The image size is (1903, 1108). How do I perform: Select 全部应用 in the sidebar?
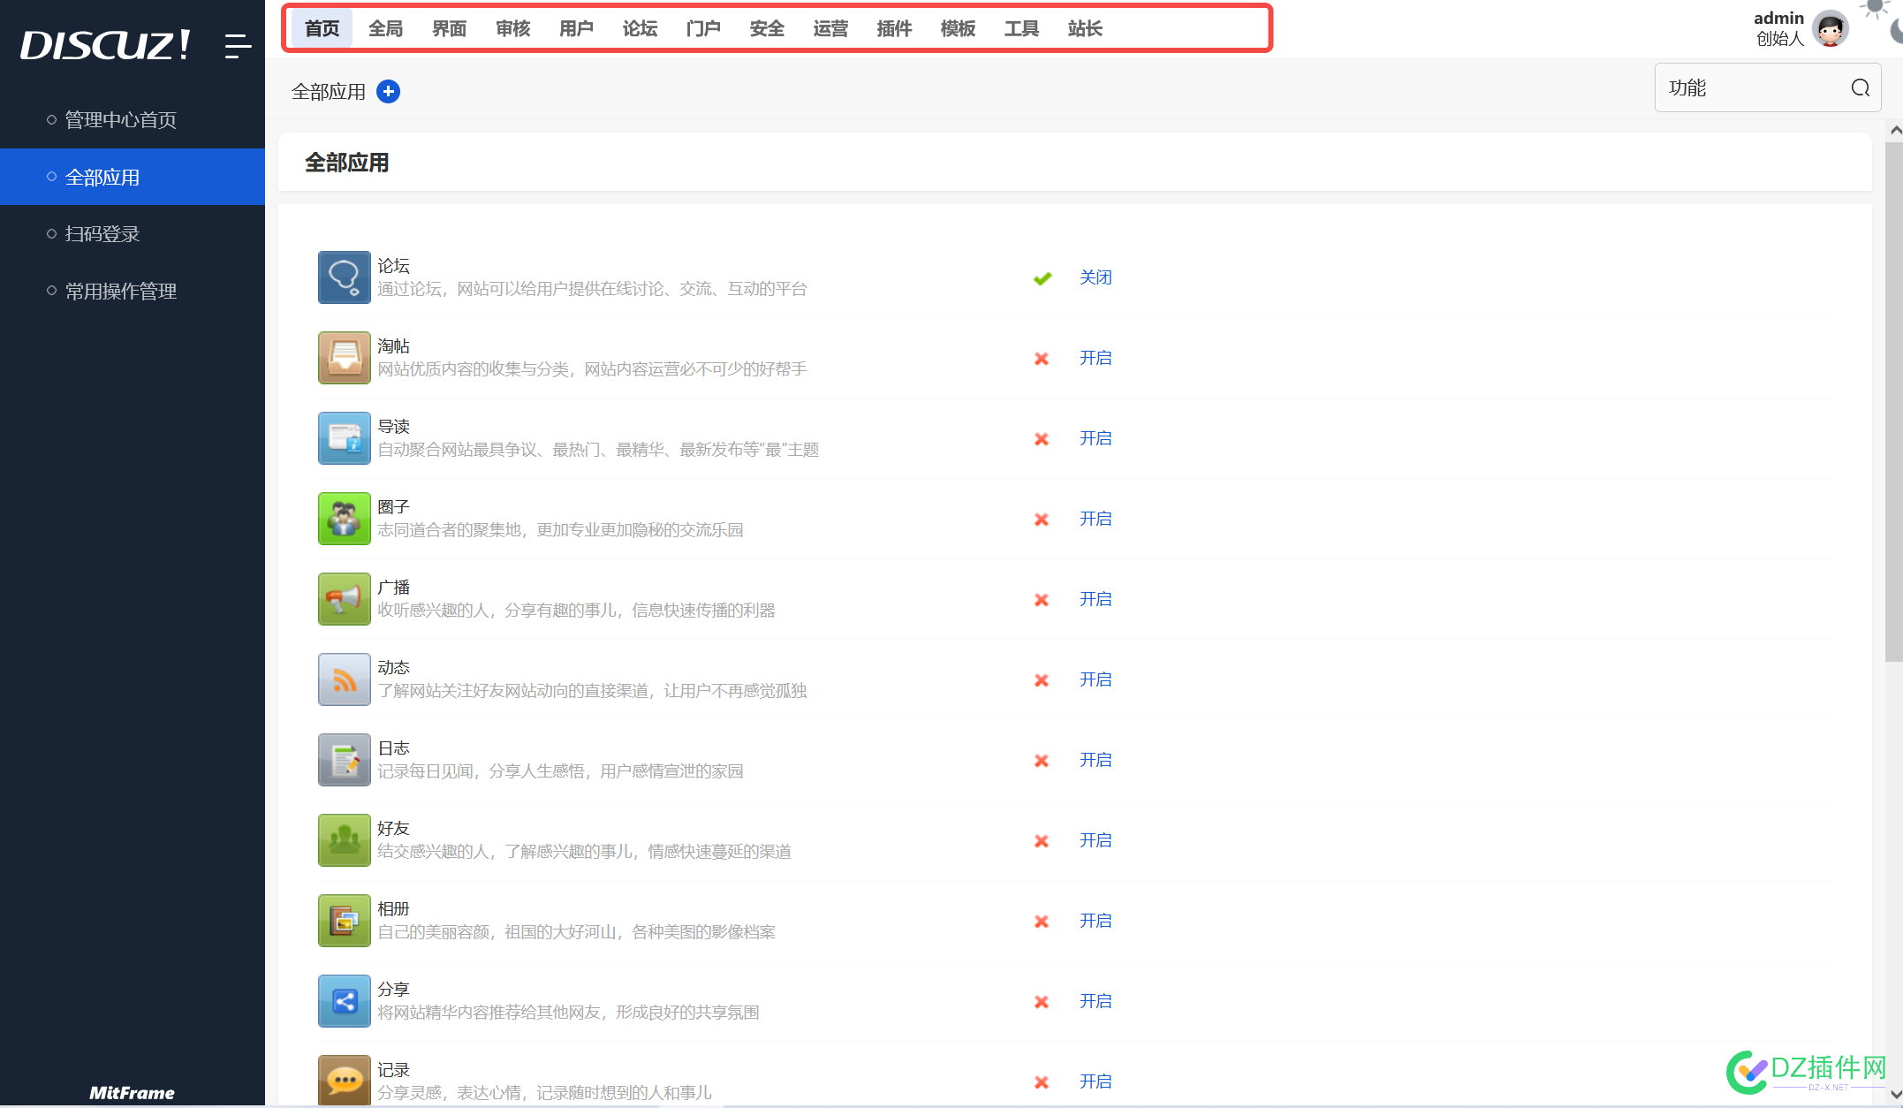pyautogui.click(x=133, y=177)
